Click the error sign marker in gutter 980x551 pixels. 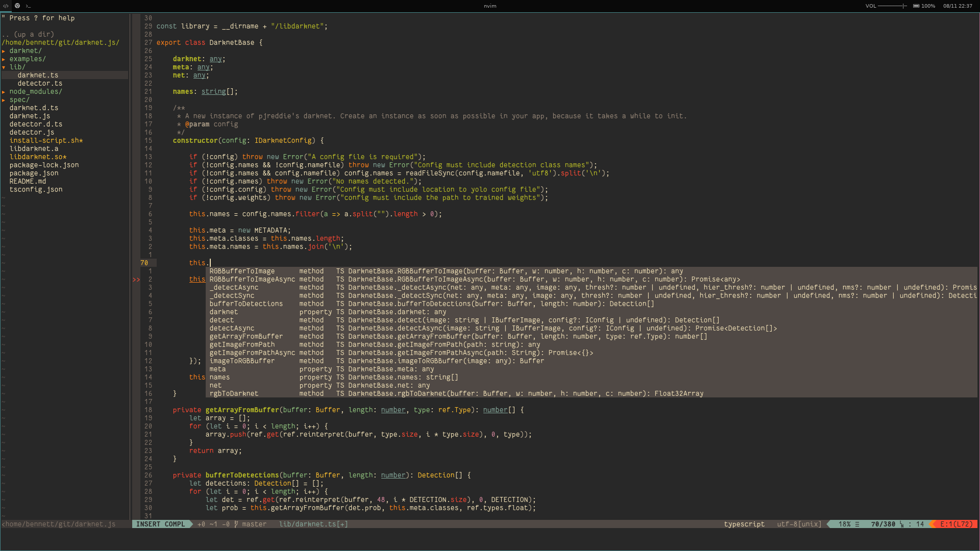tap(136, 279)
